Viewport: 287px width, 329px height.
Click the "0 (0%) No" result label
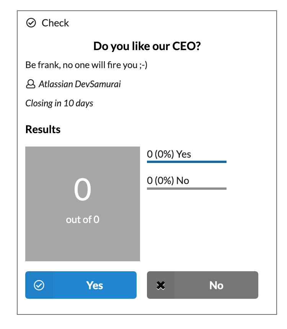[168, 181]
